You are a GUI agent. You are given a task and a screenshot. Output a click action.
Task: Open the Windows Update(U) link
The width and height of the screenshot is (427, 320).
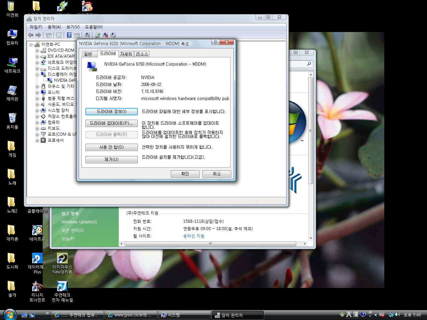point(79,222)
